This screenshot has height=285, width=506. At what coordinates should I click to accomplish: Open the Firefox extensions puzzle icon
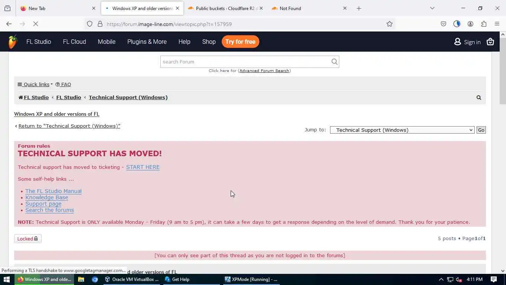coord(484,24)
